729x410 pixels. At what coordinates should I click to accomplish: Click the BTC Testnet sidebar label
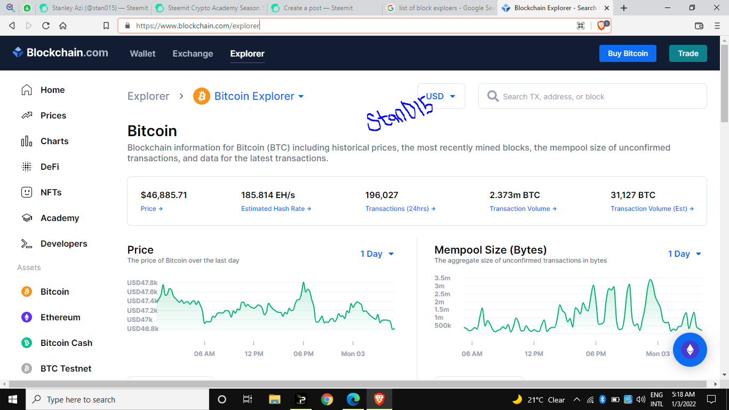tap(66, 368)
